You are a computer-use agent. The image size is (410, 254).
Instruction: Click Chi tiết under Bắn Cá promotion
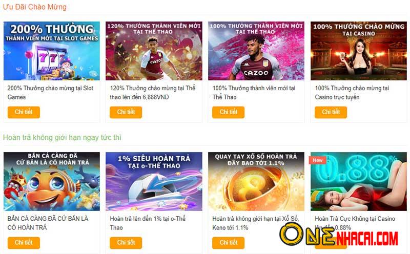coord(24,243)
